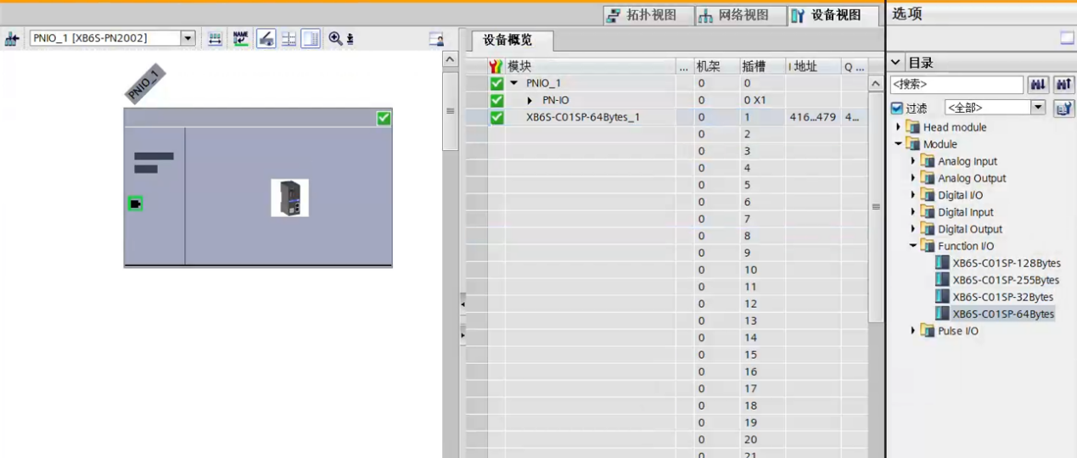This screenshot has width=1077, height=458.
Task: Switch to the 网络视图 tab
Action: click(734, 15)
